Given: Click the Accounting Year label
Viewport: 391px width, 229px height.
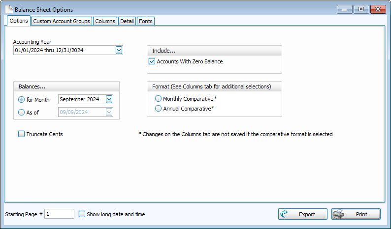Looking at the screenshot, I should [32, 42].
